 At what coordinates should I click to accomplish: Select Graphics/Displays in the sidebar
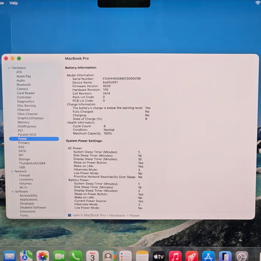[x=31, y=118]
